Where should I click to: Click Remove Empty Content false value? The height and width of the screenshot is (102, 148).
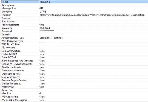[x=42, y=80]
